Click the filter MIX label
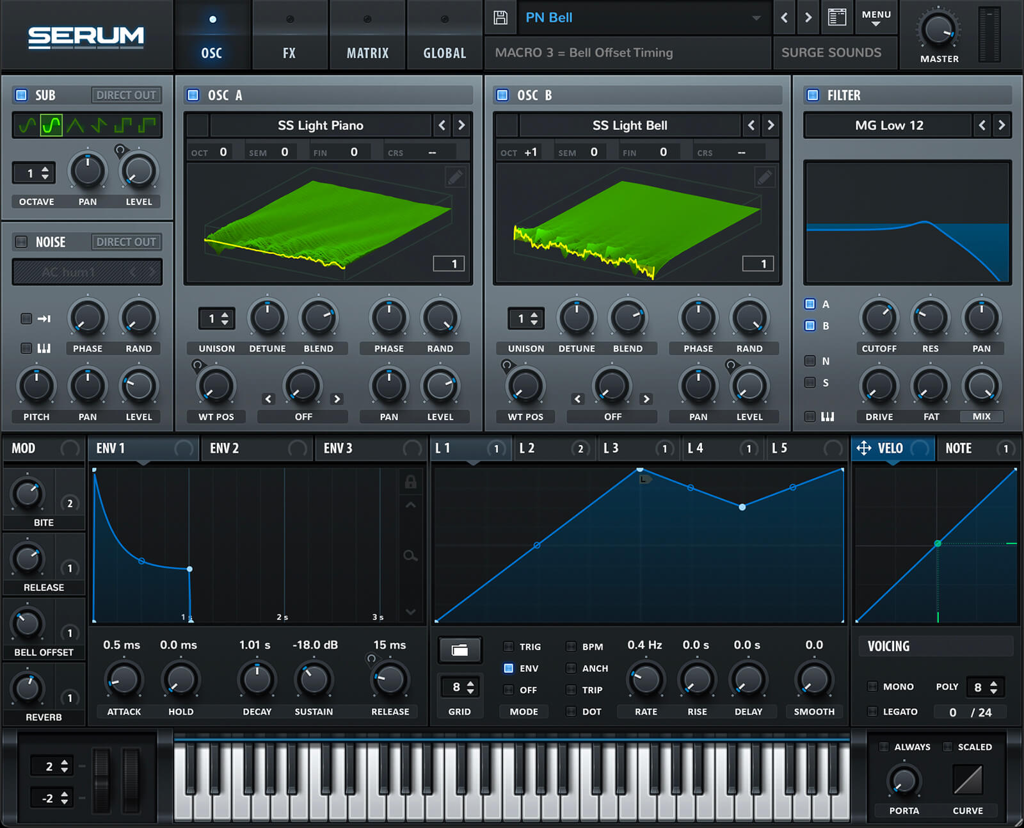The image size is (1024, 828). click(x=981, y=416)
